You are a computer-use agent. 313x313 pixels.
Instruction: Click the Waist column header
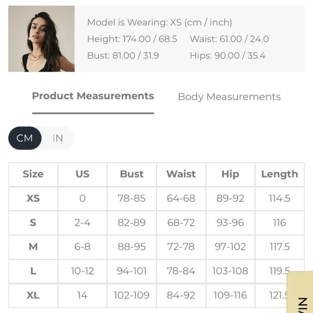(x=181, y=174)
